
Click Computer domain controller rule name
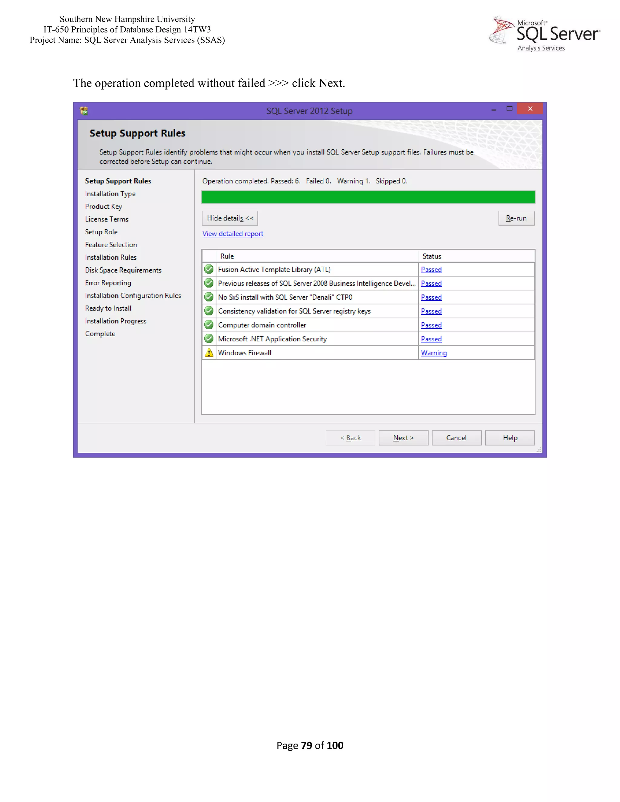click(262, 325)
